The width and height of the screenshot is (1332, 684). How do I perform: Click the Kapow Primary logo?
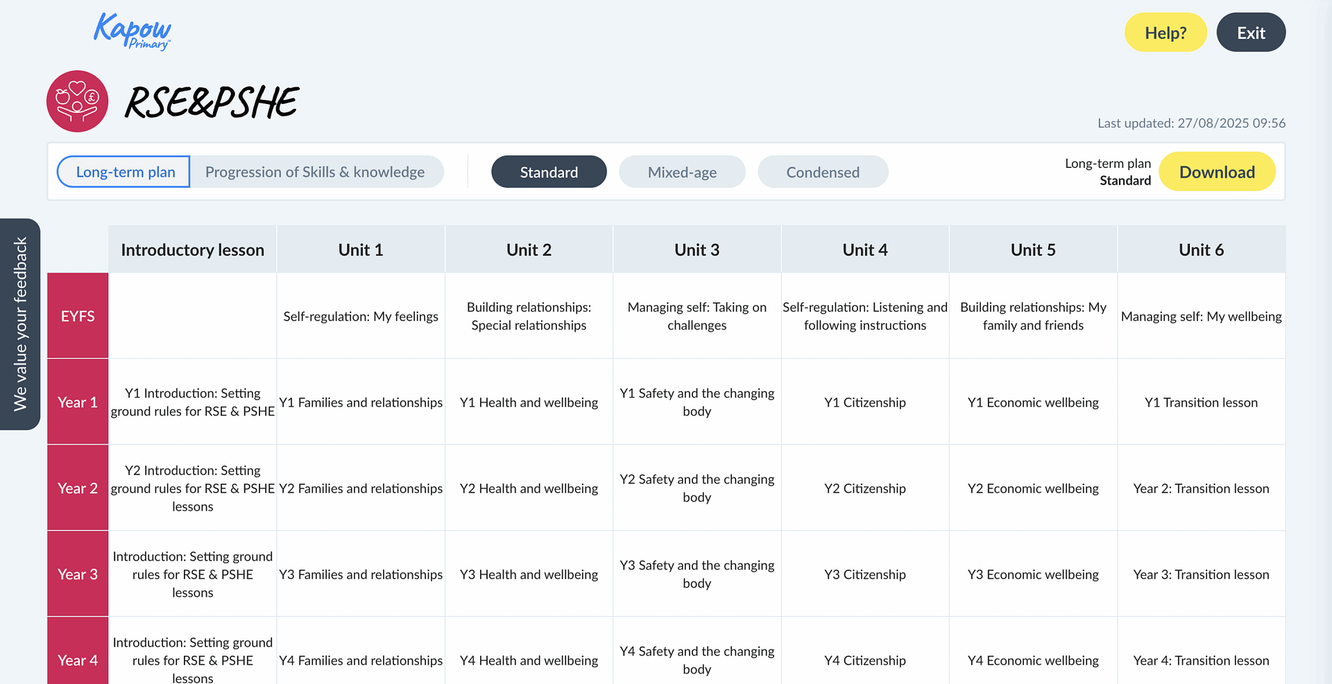[132, 32]
